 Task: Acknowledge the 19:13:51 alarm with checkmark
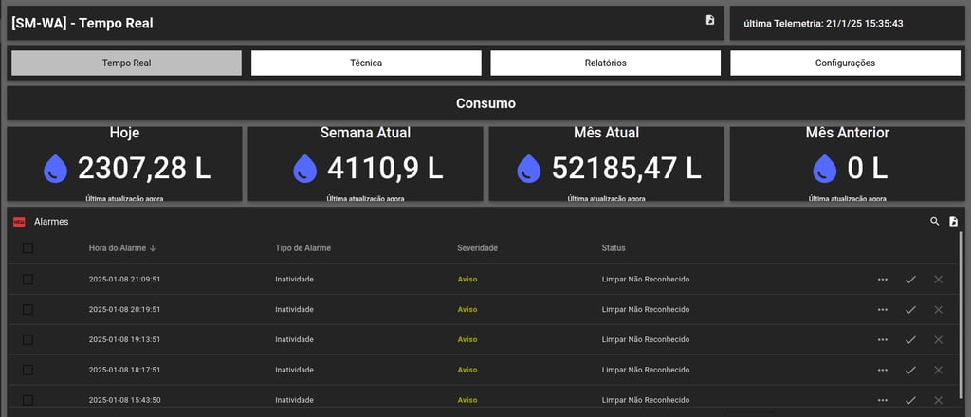click(910, 339)
